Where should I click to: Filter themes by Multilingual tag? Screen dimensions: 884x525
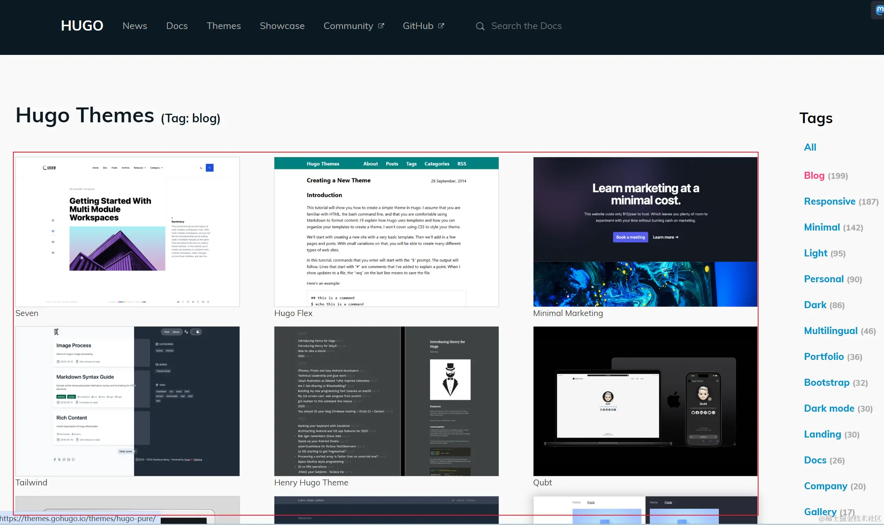(831, 331)
